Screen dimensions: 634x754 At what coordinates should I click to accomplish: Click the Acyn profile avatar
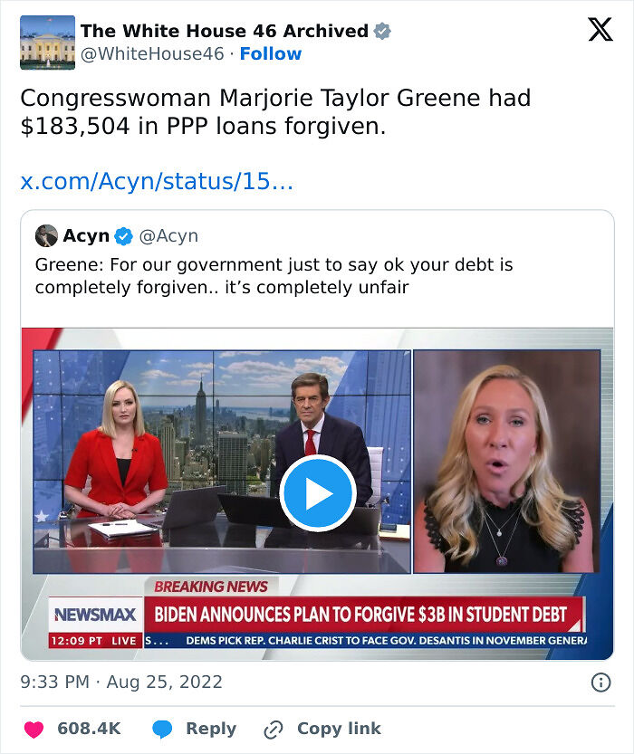[47, 235]
